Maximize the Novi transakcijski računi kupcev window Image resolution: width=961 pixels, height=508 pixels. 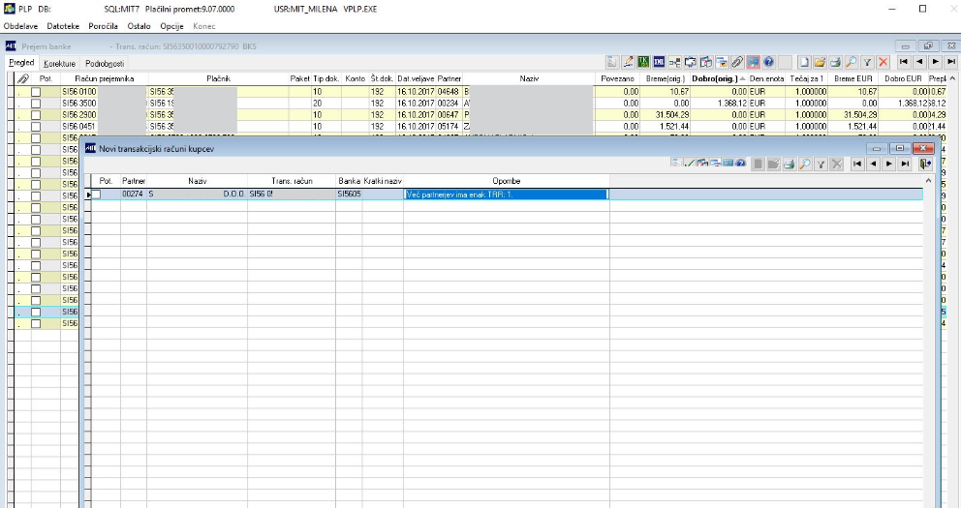tap(900, 148)
